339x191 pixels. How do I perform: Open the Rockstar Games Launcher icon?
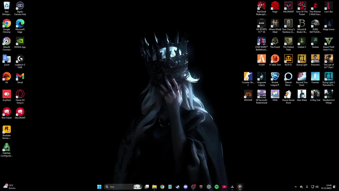[7, 132]
